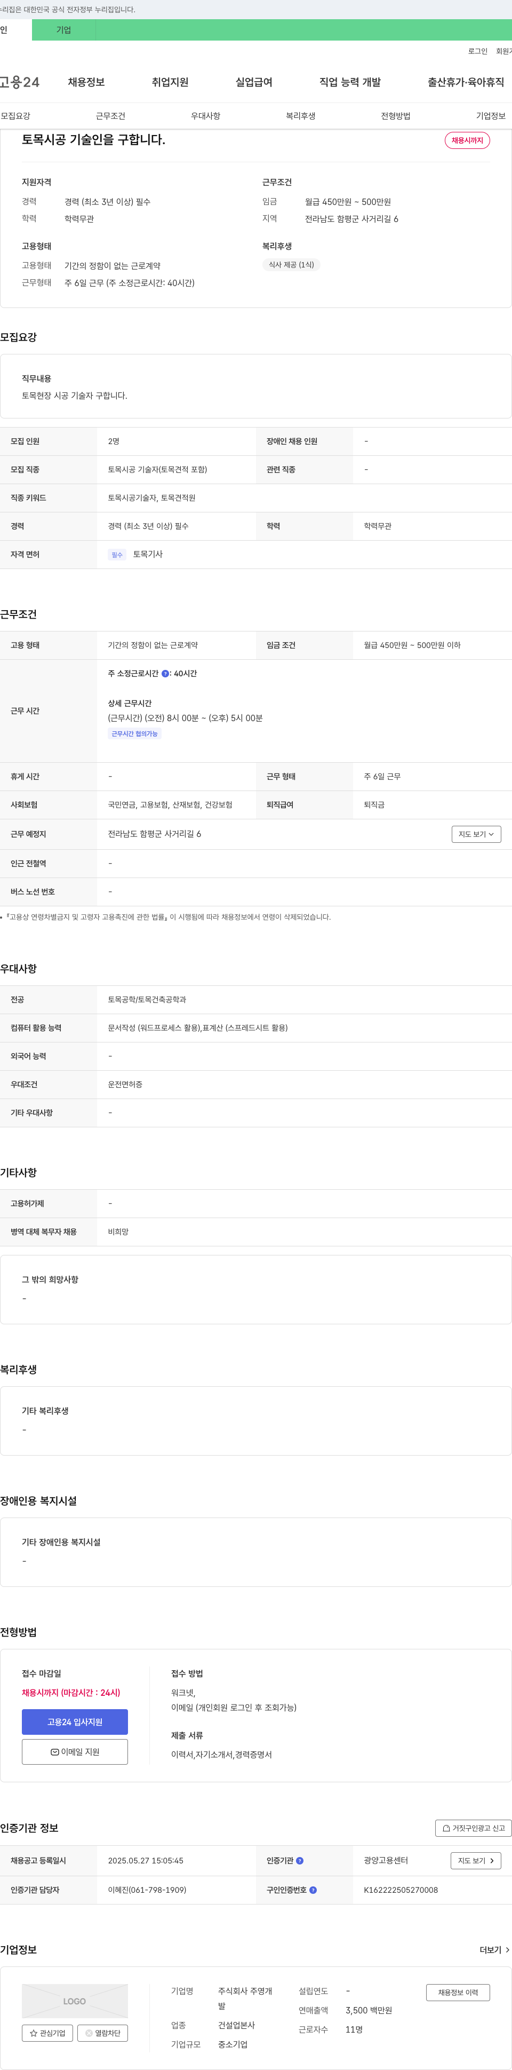Open the 직업 능력 개발 menu

pos(350,82)
